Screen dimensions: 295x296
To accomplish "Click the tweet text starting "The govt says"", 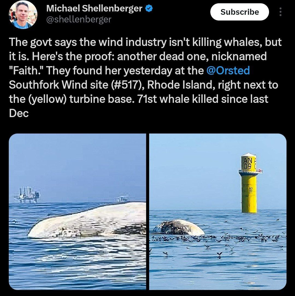I will pyautogui.click(x=145, y=77).
